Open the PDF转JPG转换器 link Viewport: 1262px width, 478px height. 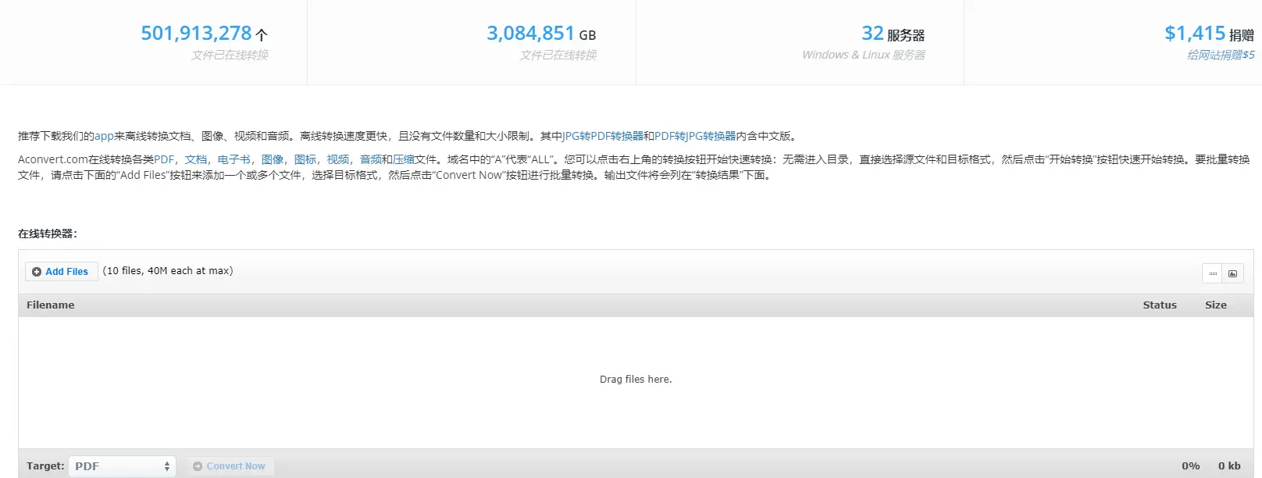695,136
